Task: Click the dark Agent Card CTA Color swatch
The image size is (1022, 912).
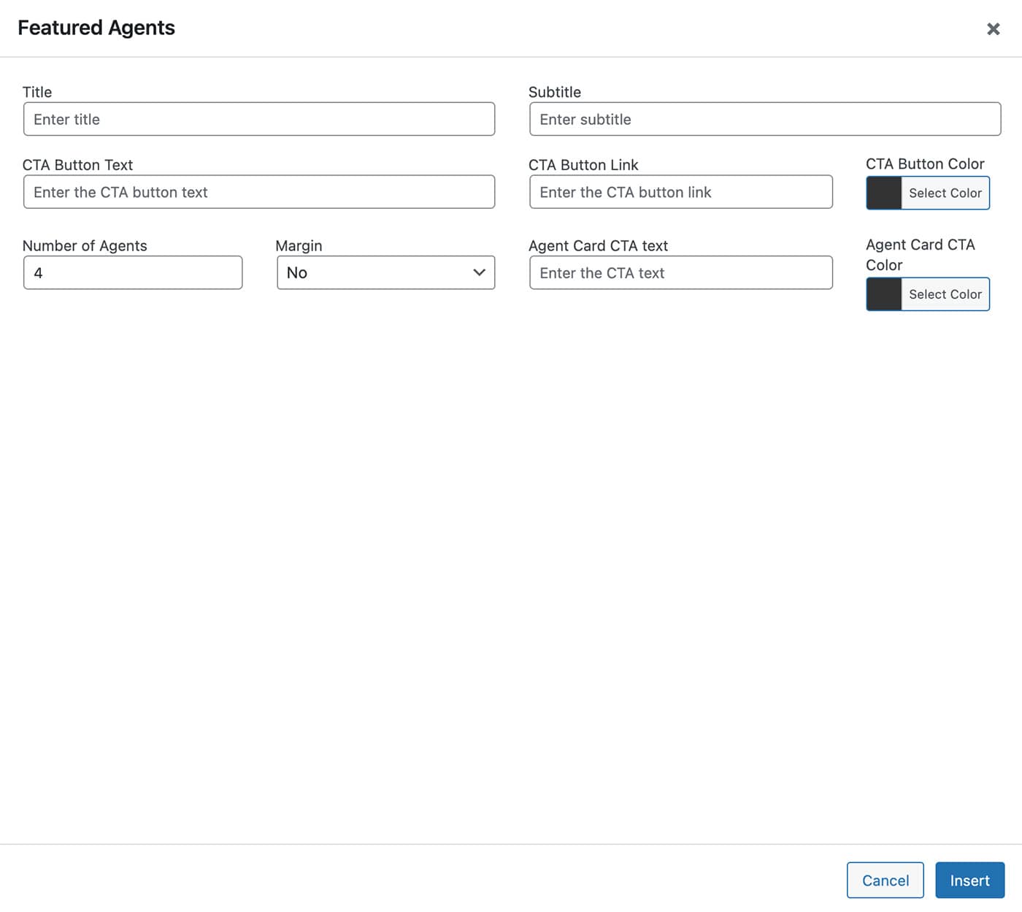Action: pos(884,294)
